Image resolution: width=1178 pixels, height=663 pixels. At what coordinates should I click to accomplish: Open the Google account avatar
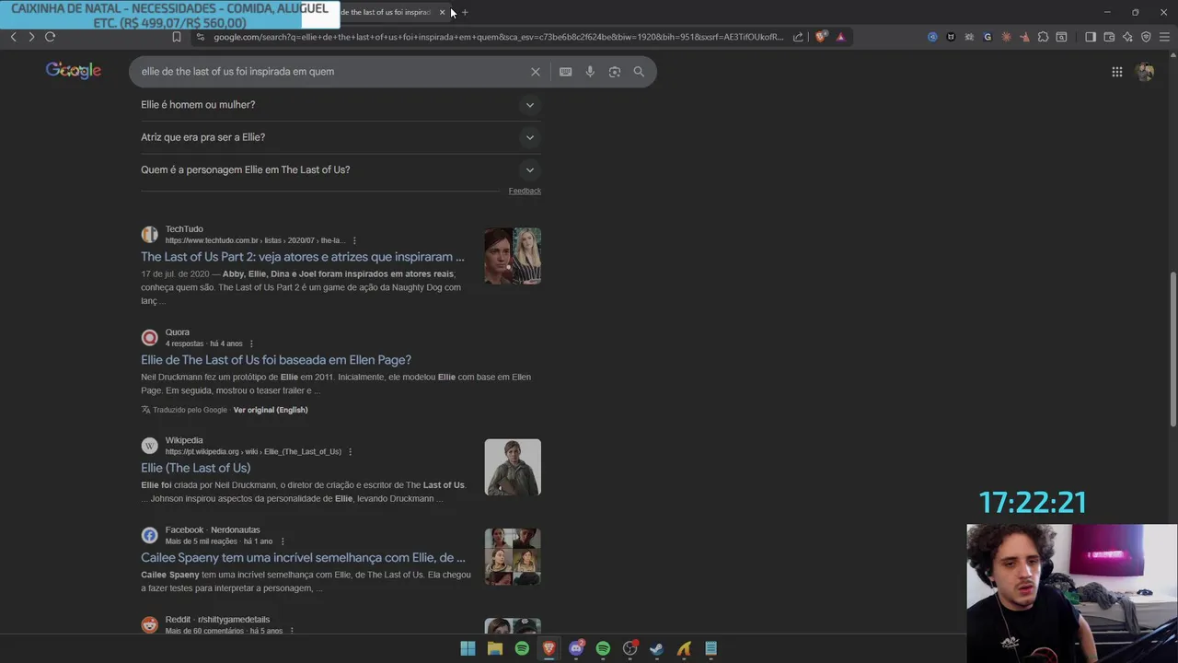pos(1145,72)
